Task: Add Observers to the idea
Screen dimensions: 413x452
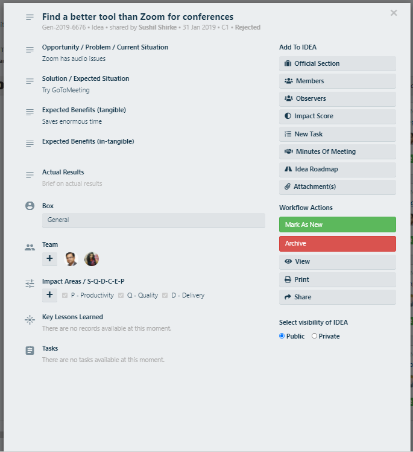Action: [x=337, y=98]
